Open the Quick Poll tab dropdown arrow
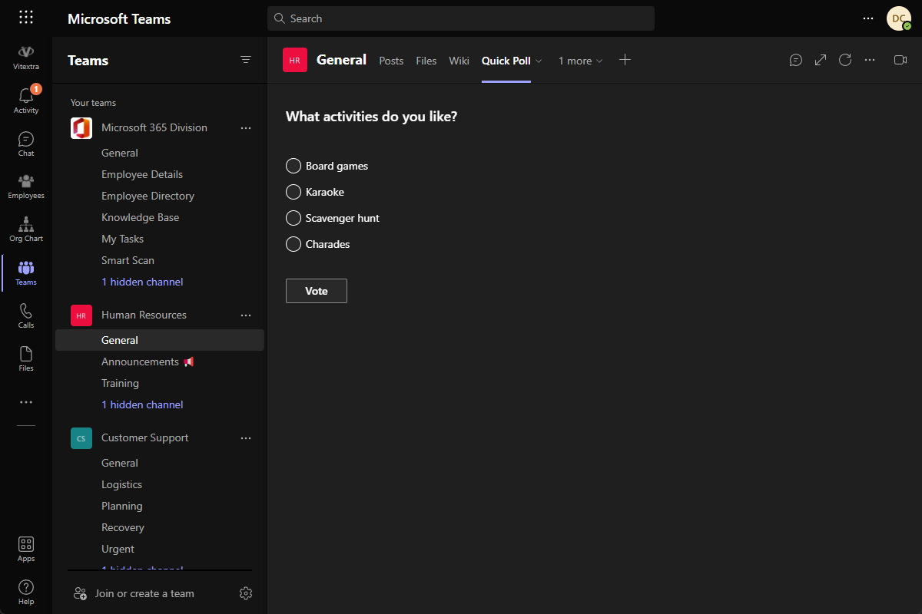Image resolution: width=922 pixels, height=614 pixels. 539,61
